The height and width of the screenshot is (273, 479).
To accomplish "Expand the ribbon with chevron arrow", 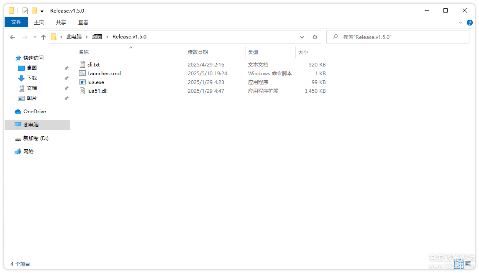I will coord(461,23).
